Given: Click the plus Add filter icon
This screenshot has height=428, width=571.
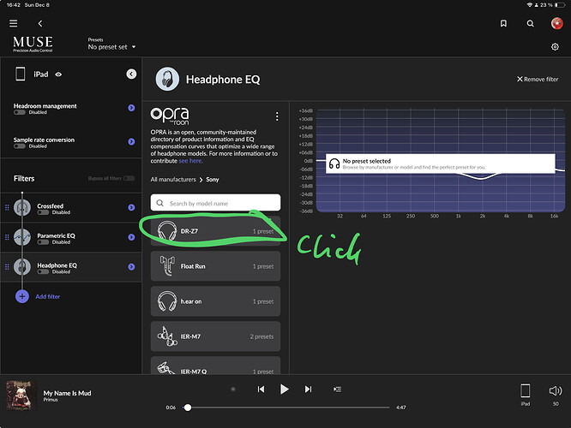Looking at the screenshot, I should tap(22, 296).
